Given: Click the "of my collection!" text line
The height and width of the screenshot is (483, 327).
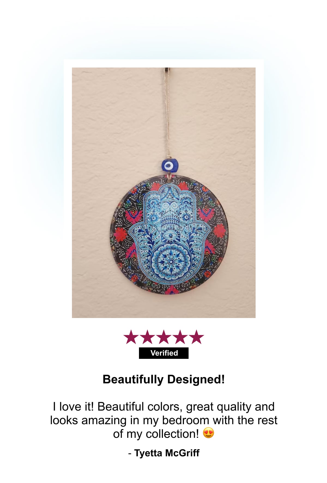Looking at the screenshot, I should click(156, 434).
